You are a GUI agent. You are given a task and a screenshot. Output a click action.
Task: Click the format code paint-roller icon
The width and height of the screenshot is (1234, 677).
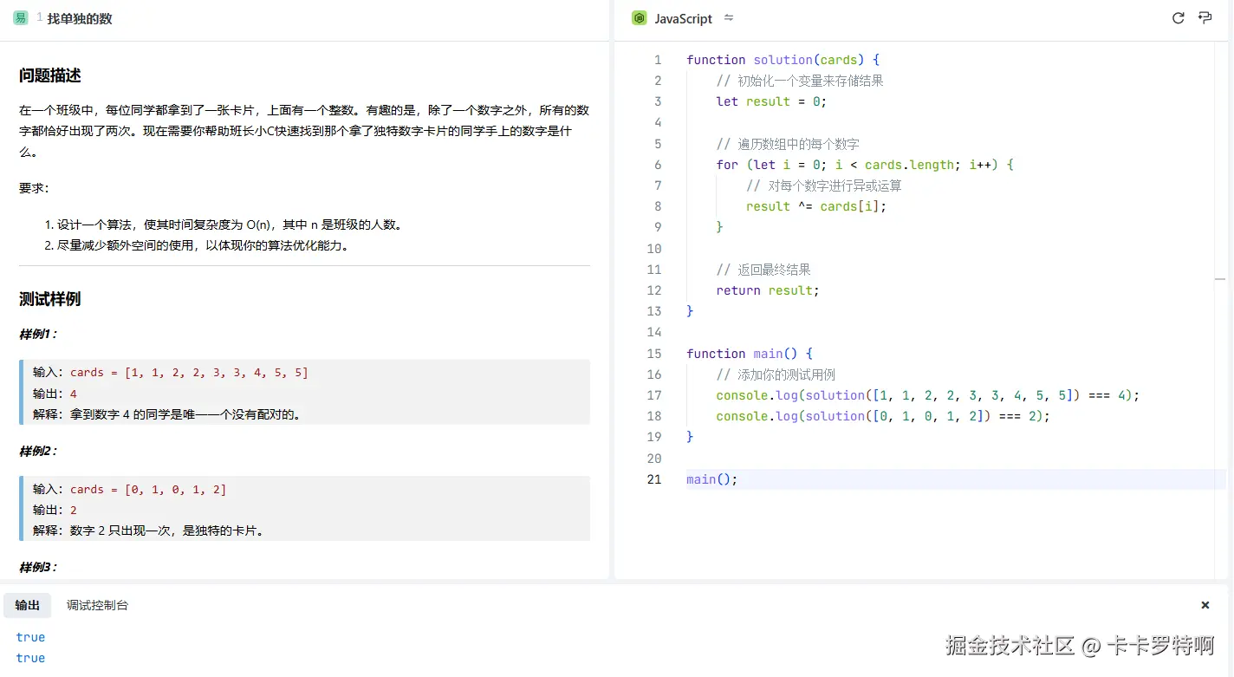[x=1205, y=18]
